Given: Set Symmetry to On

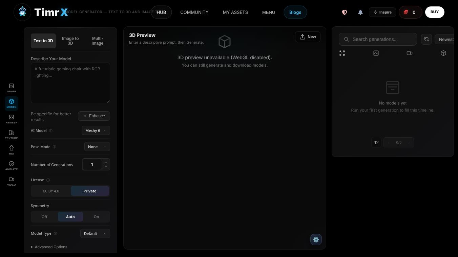Looking at the screenshot, I should (x=96, y=216).
